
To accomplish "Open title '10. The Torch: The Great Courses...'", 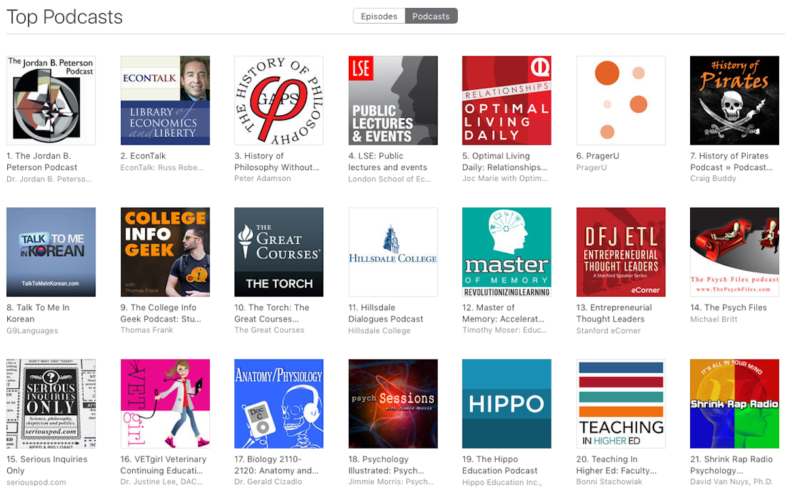I will pos(271,313).
